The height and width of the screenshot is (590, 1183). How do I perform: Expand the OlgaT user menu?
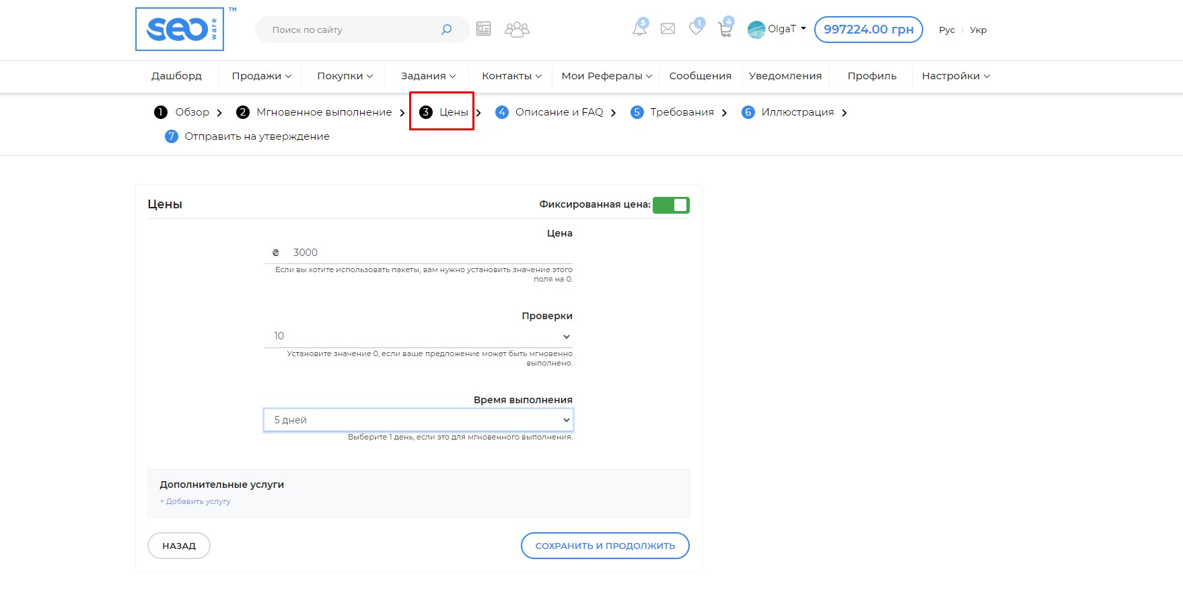click(x=778, y=29)
